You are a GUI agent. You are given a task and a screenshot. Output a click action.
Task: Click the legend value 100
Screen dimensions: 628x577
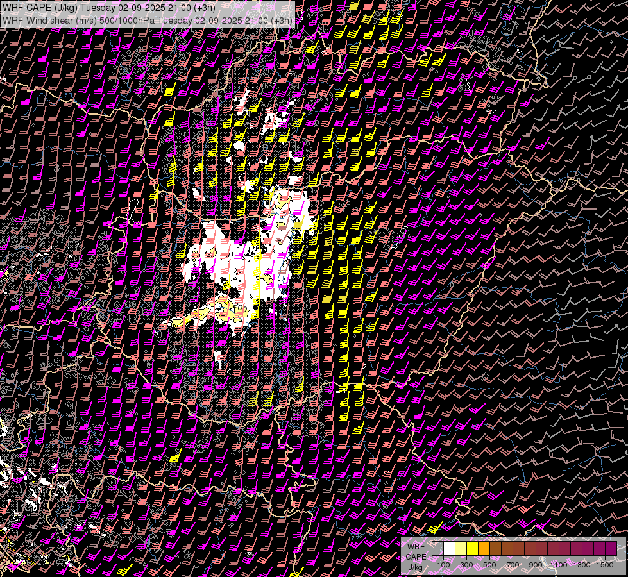[x=443, y=565]
